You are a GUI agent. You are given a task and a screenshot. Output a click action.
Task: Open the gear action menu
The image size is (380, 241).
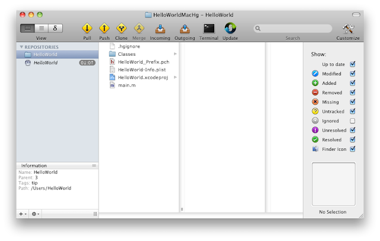(36, 214)
